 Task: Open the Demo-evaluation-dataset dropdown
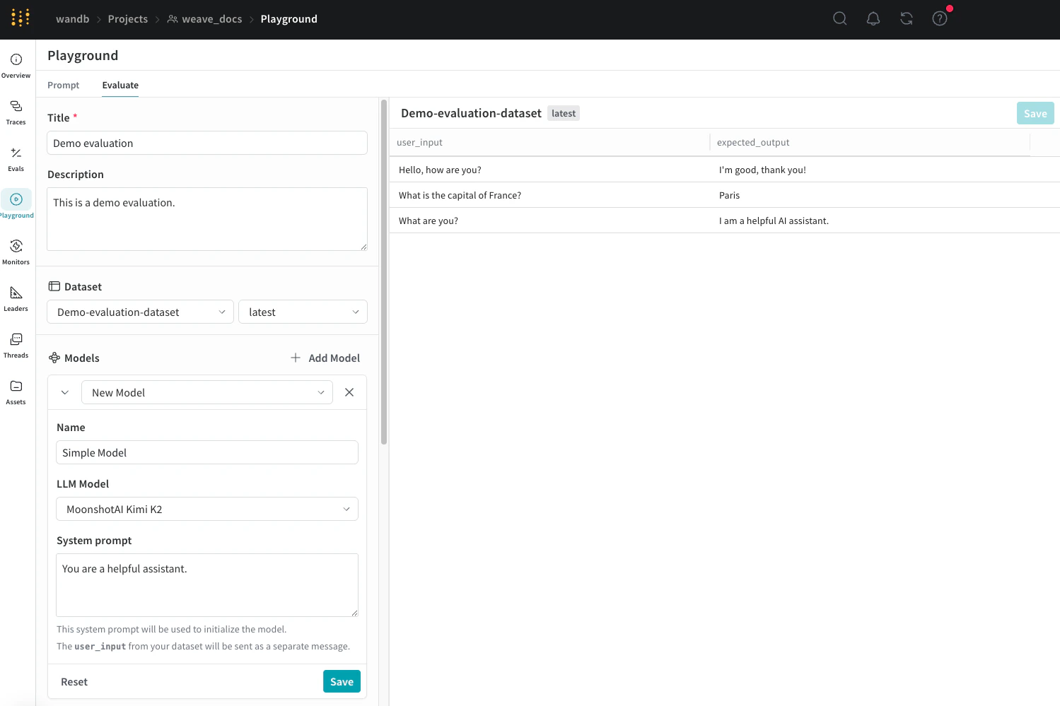139,312
